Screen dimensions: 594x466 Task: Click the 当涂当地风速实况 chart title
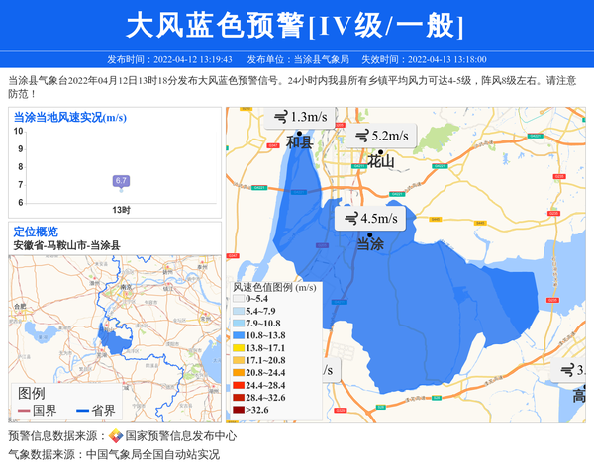69,117
